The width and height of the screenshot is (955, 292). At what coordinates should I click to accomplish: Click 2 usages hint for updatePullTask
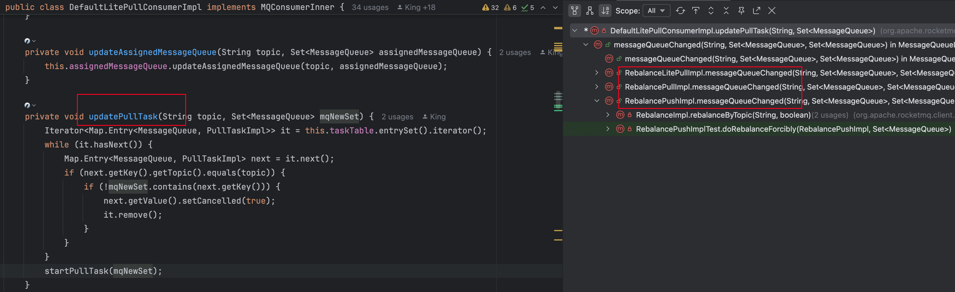(x=397, y=117)
